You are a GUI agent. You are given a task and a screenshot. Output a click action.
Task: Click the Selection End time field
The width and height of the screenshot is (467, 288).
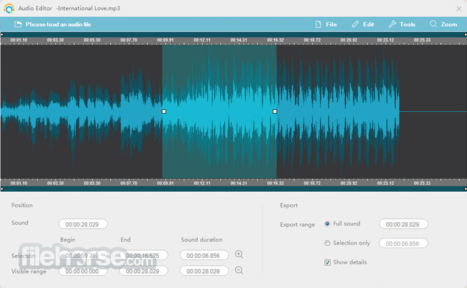tap(143, 256)
